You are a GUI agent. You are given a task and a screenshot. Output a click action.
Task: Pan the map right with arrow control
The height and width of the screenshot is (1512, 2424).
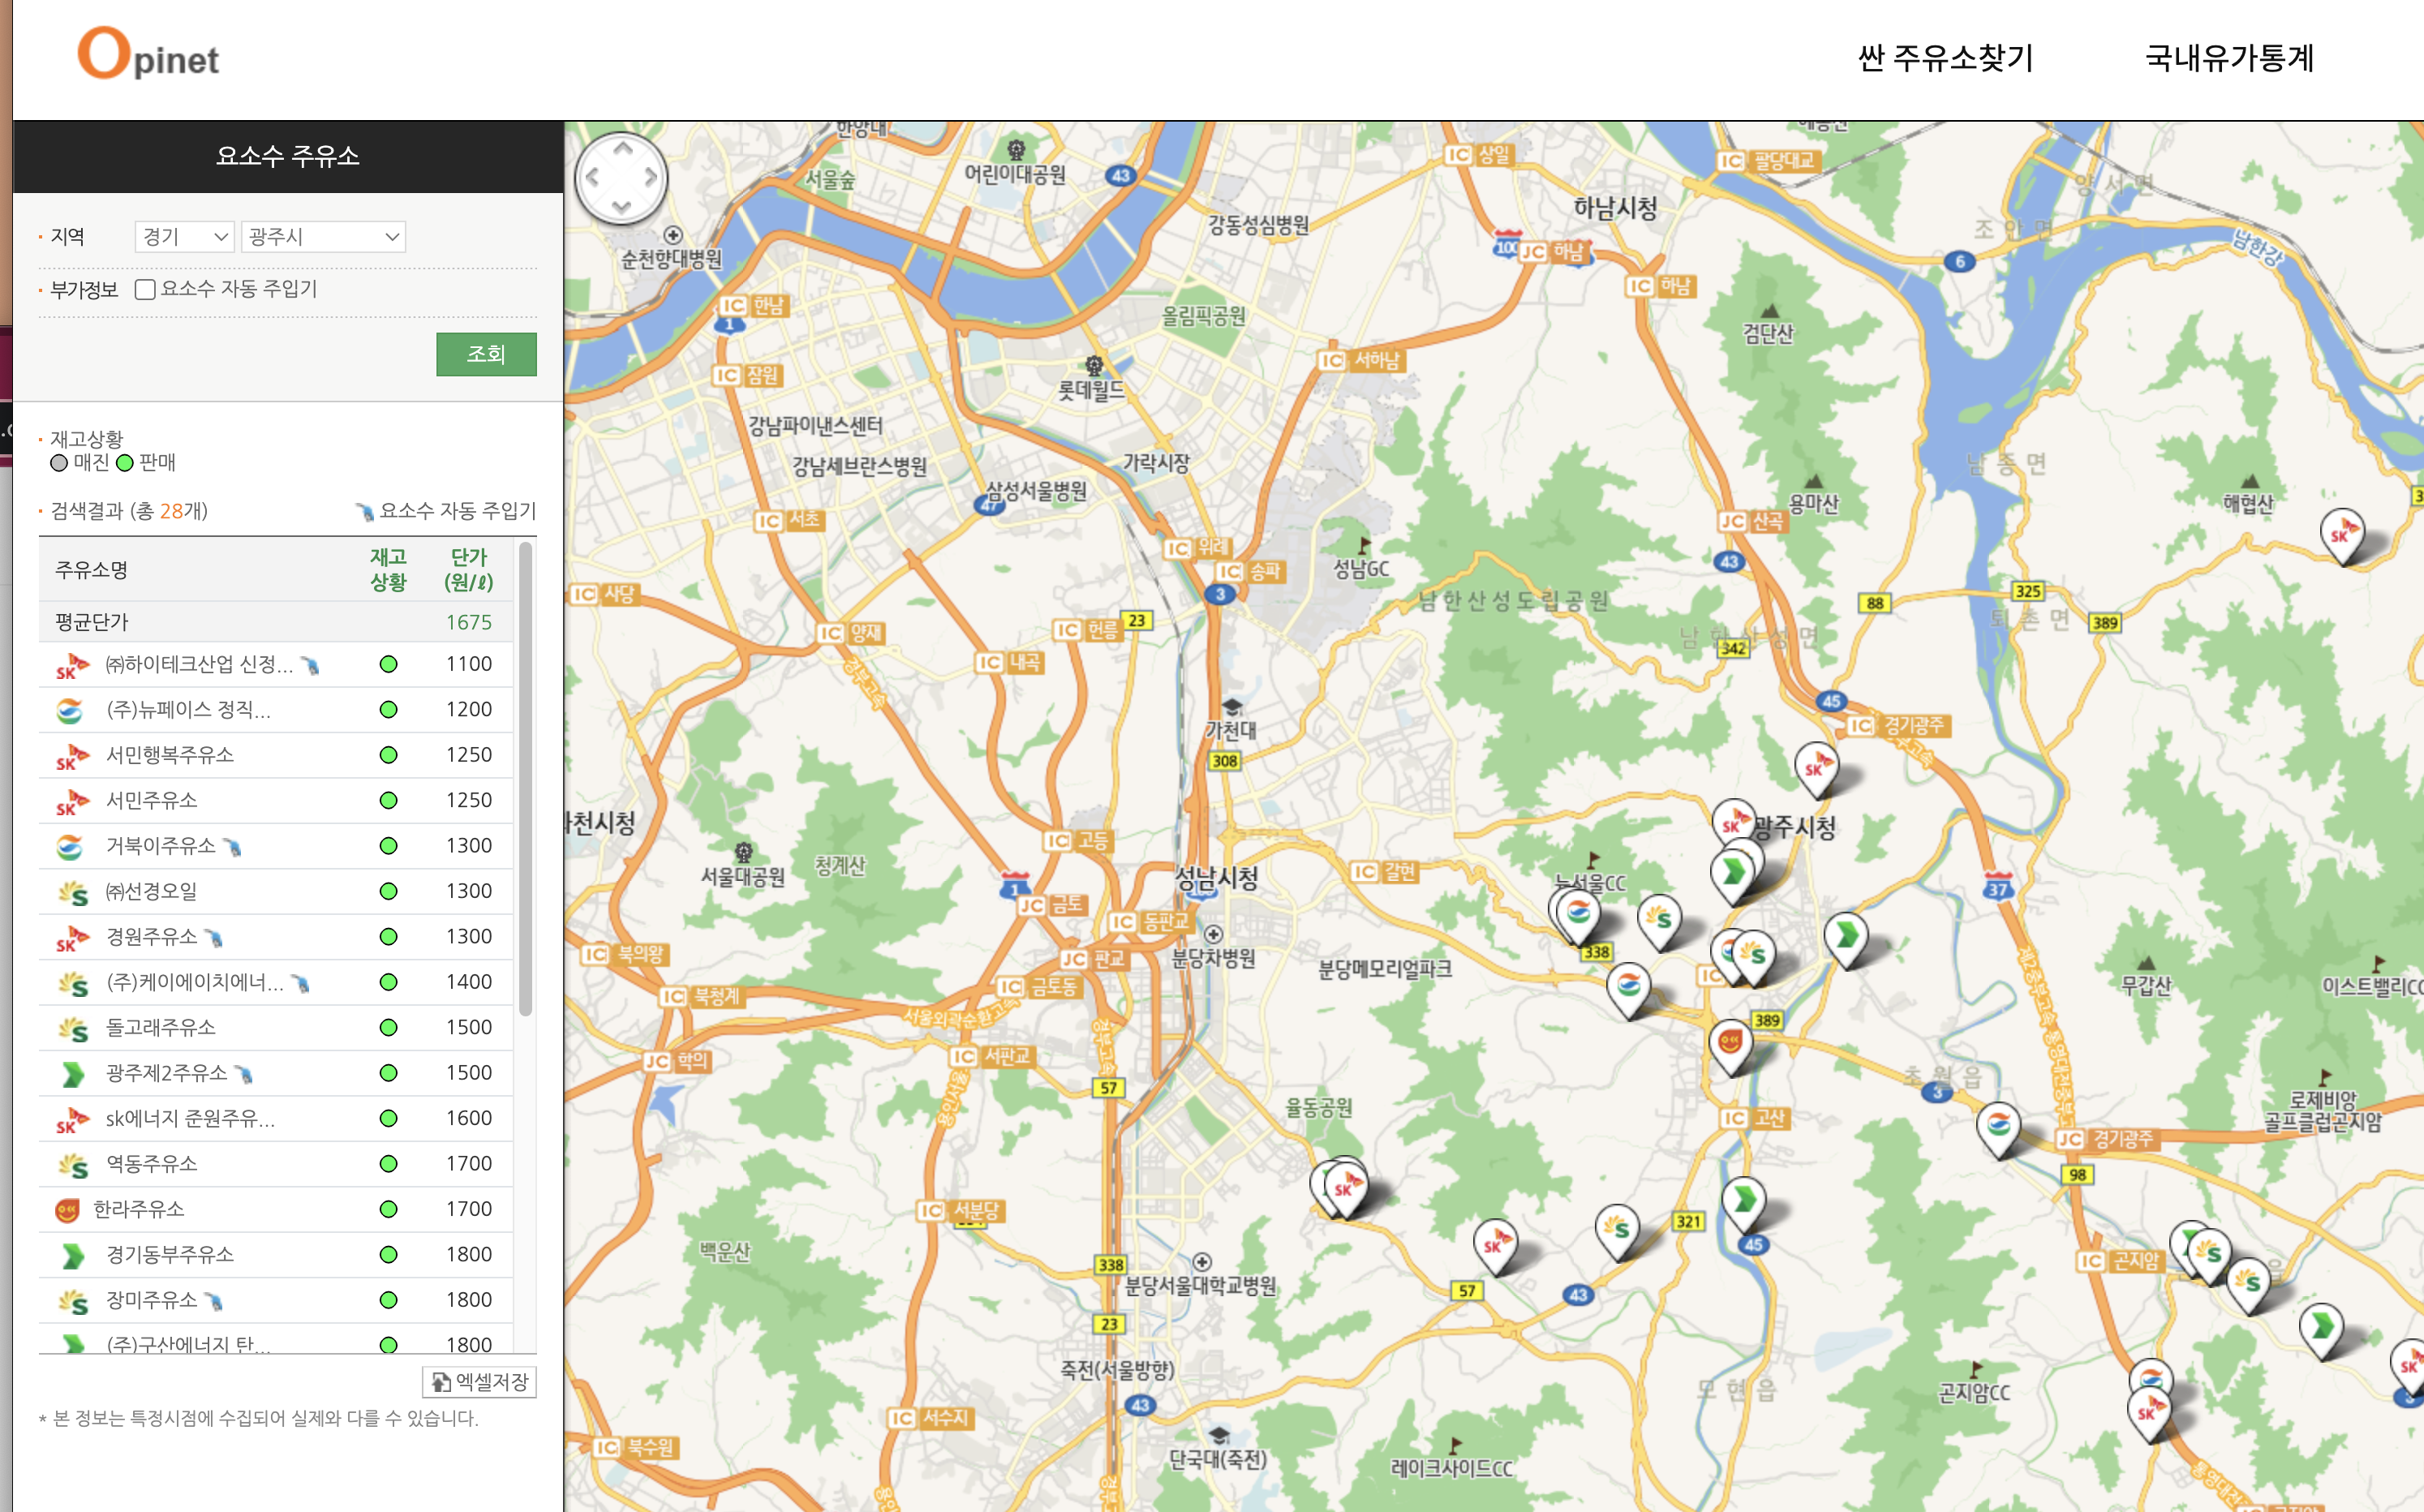[651, 178]
